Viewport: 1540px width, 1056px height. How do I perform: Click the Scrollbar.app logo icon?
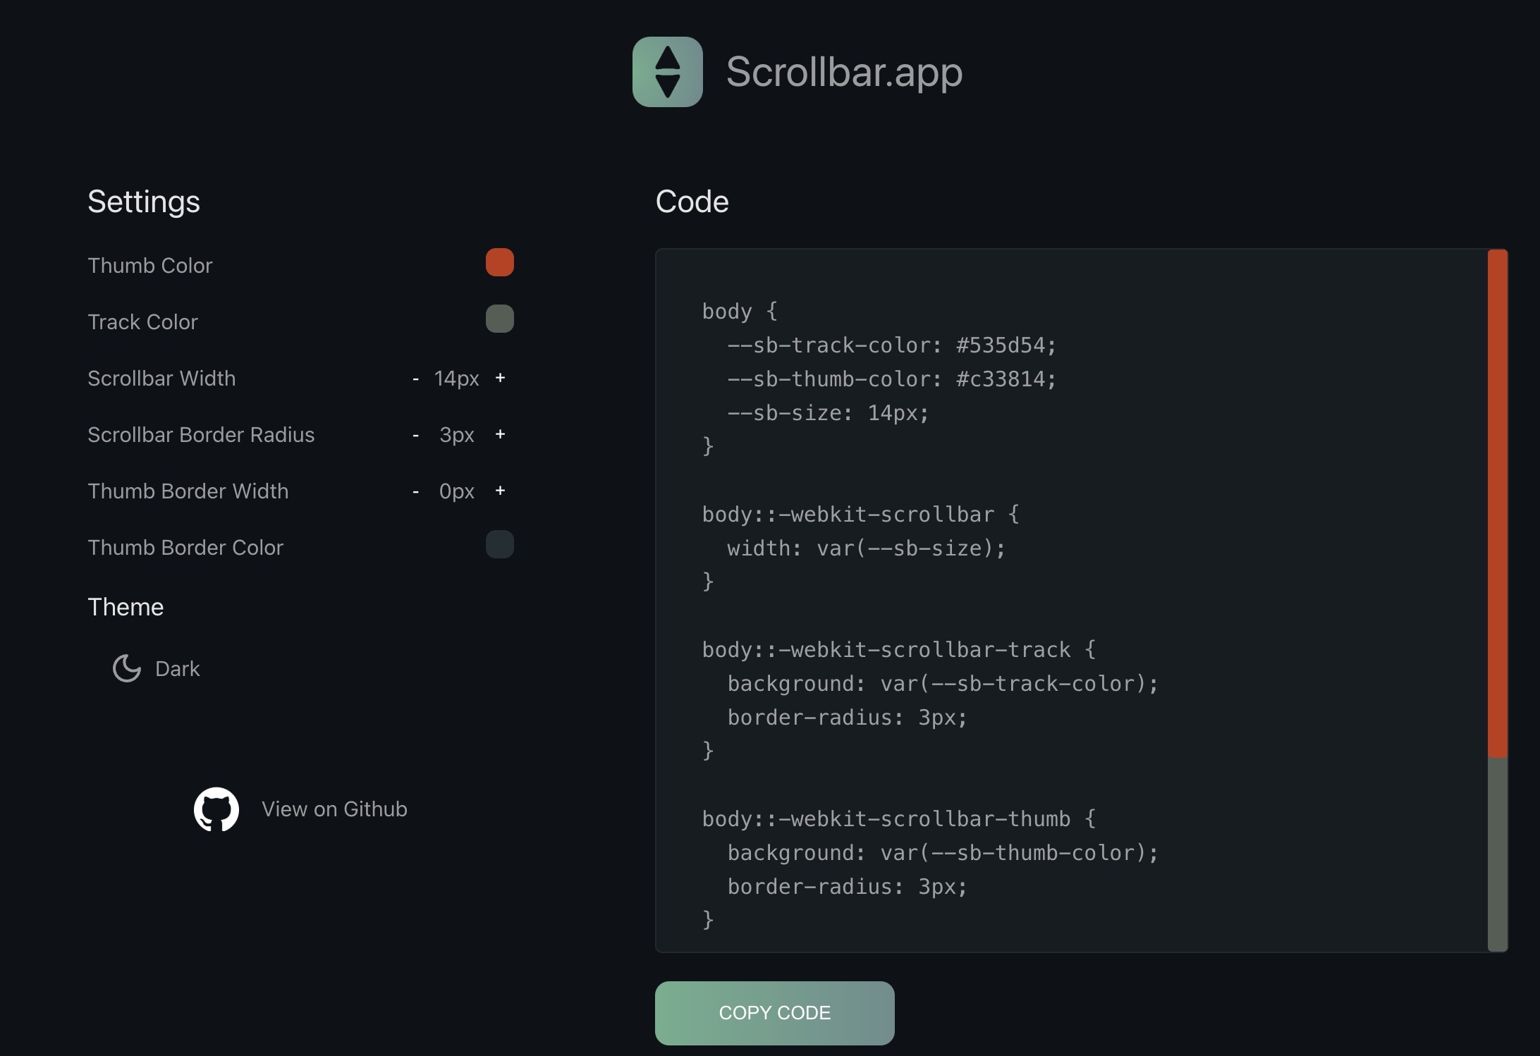[667, 72]
